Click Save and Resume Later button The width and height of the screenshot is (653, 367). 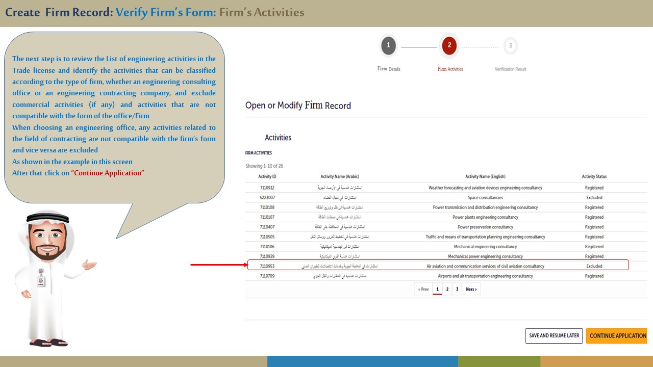(554, 335)
